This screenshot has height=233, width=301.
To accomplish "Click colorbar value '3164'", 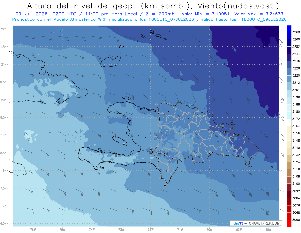I will [296, 126].
